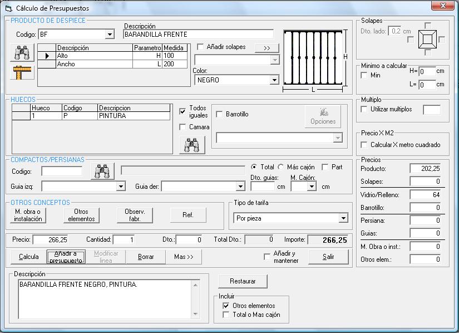Select the Más cajón radio button
The image size is (459, 333).
(x=282, y=167)
